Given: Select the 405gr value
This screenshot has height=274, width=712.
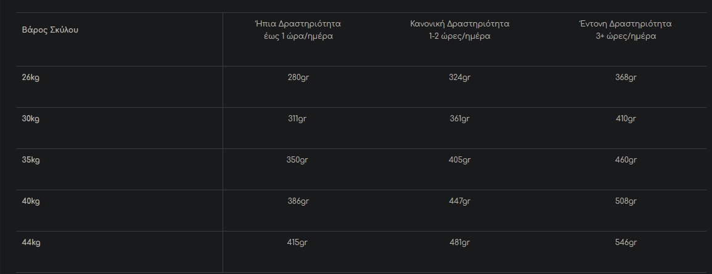Looking at the screenshot, I should [x=460, y=160].
